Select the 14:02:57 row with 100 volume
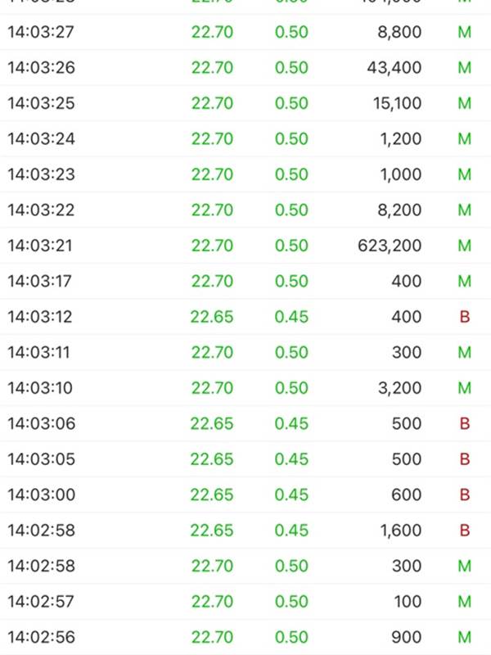The image size is (491, 655). [x=245, y=602]
